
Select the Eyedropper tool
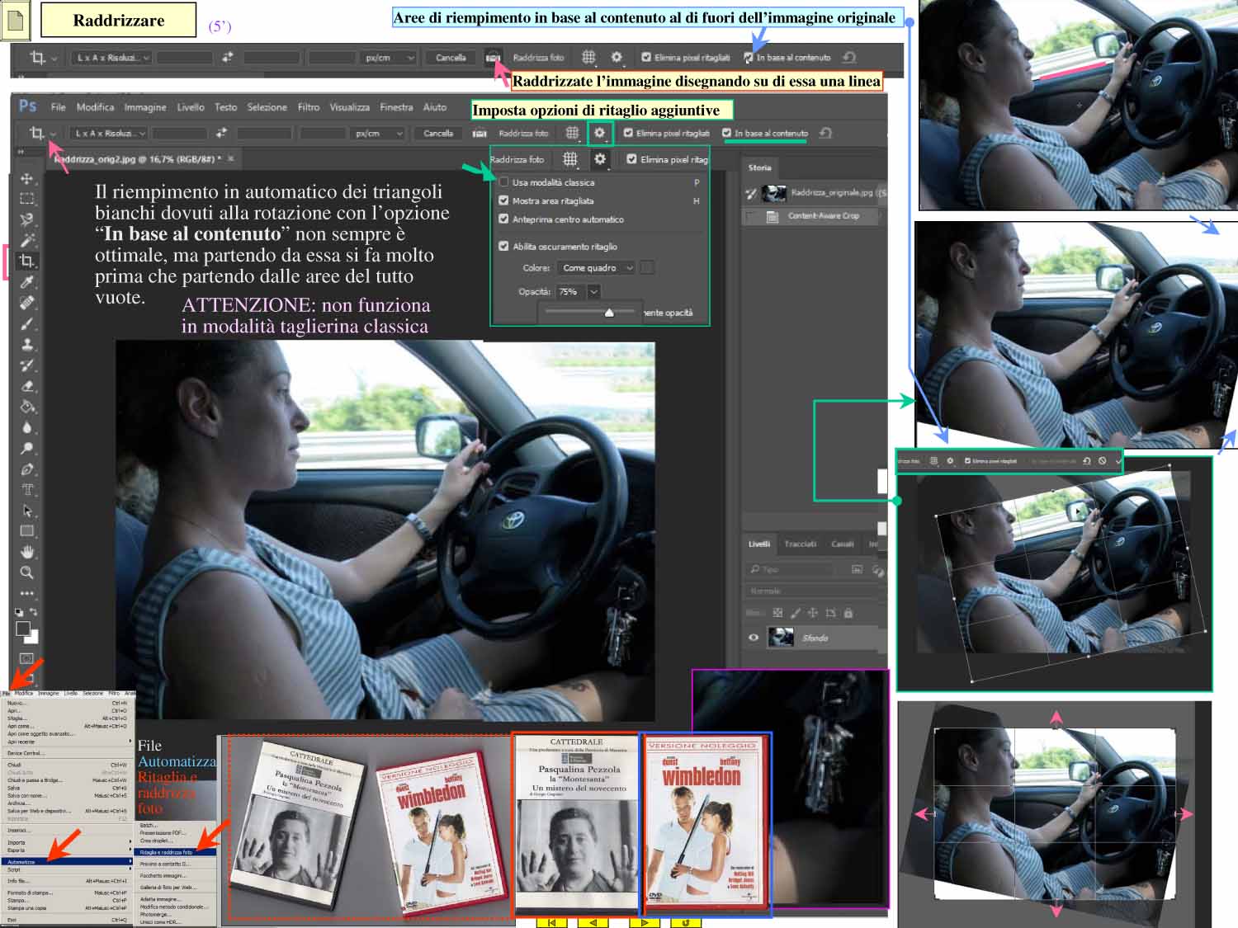point(26,282)
